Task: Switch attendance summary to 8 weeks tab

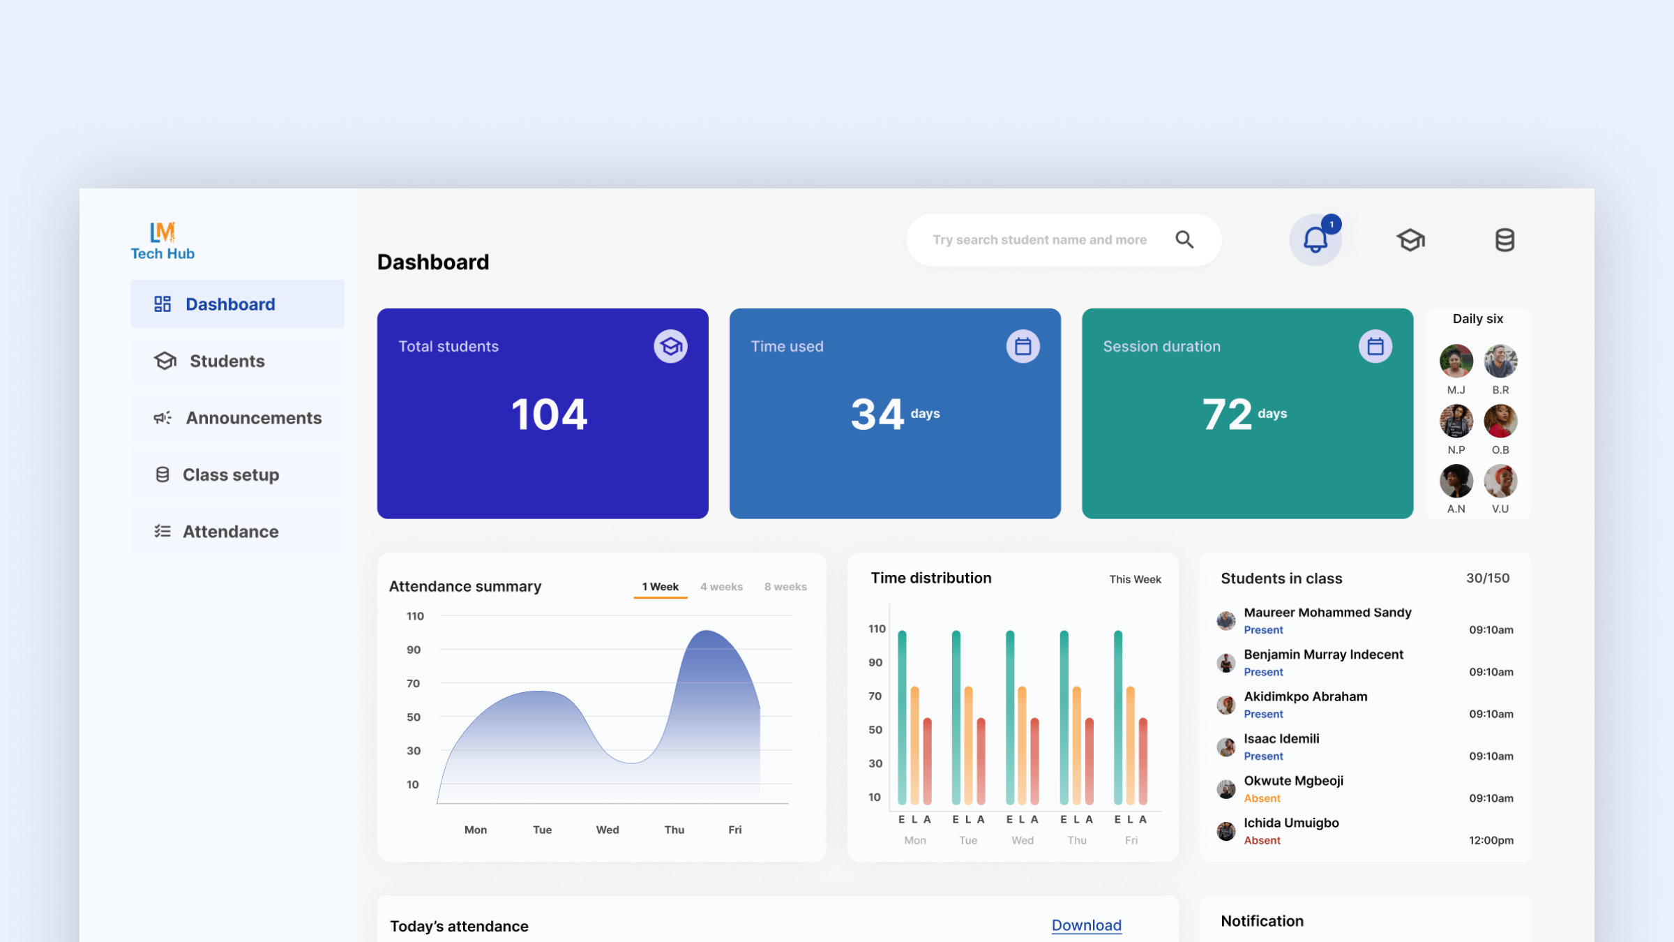Action: pyautogui.click(x=785, y=587)
